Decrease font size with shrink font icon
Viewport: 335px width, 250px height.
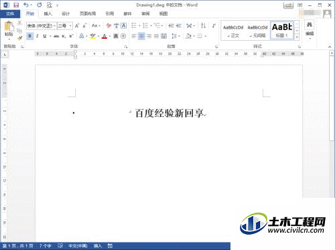pyautogui.click(x=84, y=26)
